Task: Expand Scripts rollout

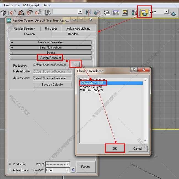Action: click(x=51, y=53)
